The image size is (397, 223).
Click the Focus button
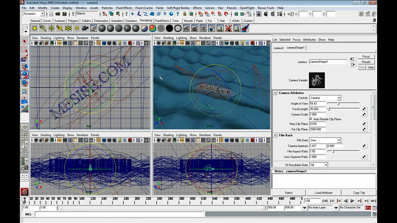[x=366, y=57]
